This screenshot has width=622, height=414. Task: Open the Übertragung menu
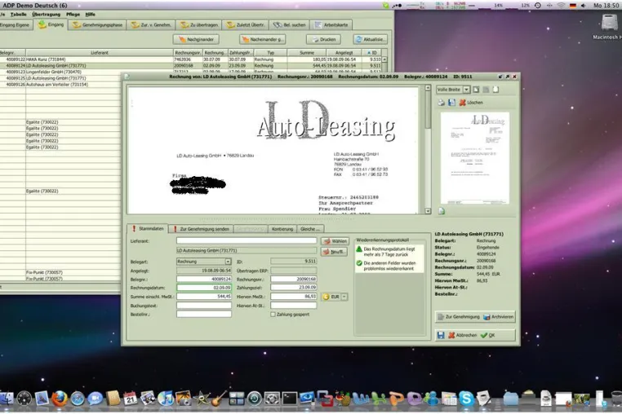(x=47, y=15)
